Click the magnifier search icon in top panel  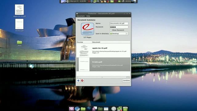pyautogui.click(x=98, y=1)
